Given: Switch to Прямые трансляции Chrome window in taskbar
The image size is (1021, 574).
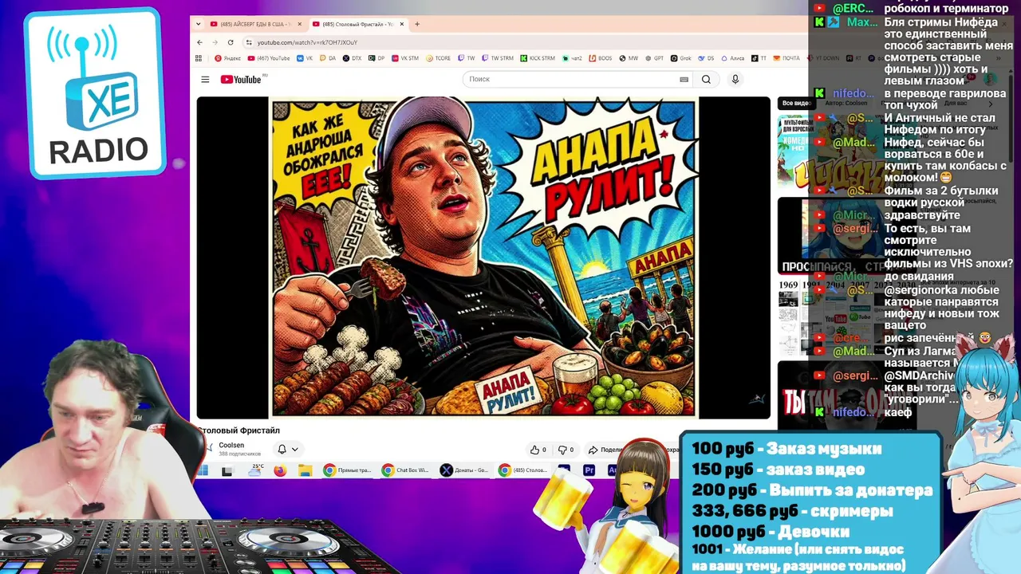Looking at the screenshot, I should [x=347, y=470].
